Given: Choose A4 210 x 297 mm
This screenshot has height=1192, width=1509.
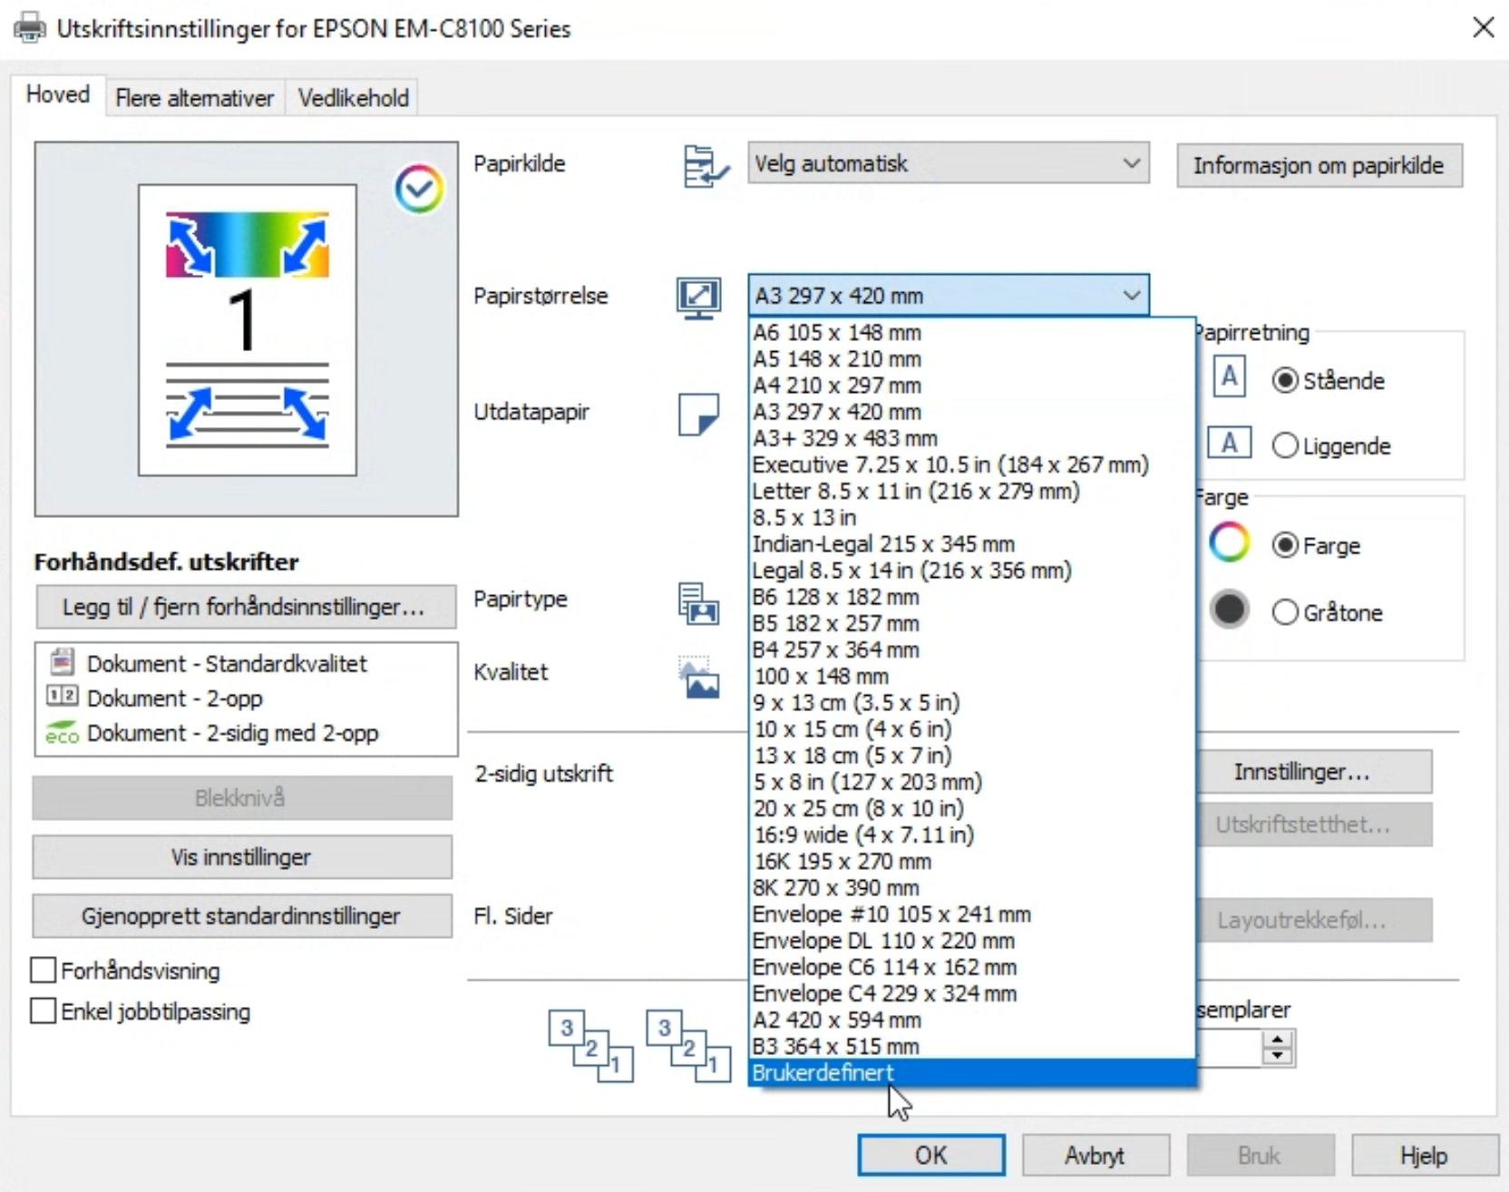Looking at the screenshot, I should [972, 385].
